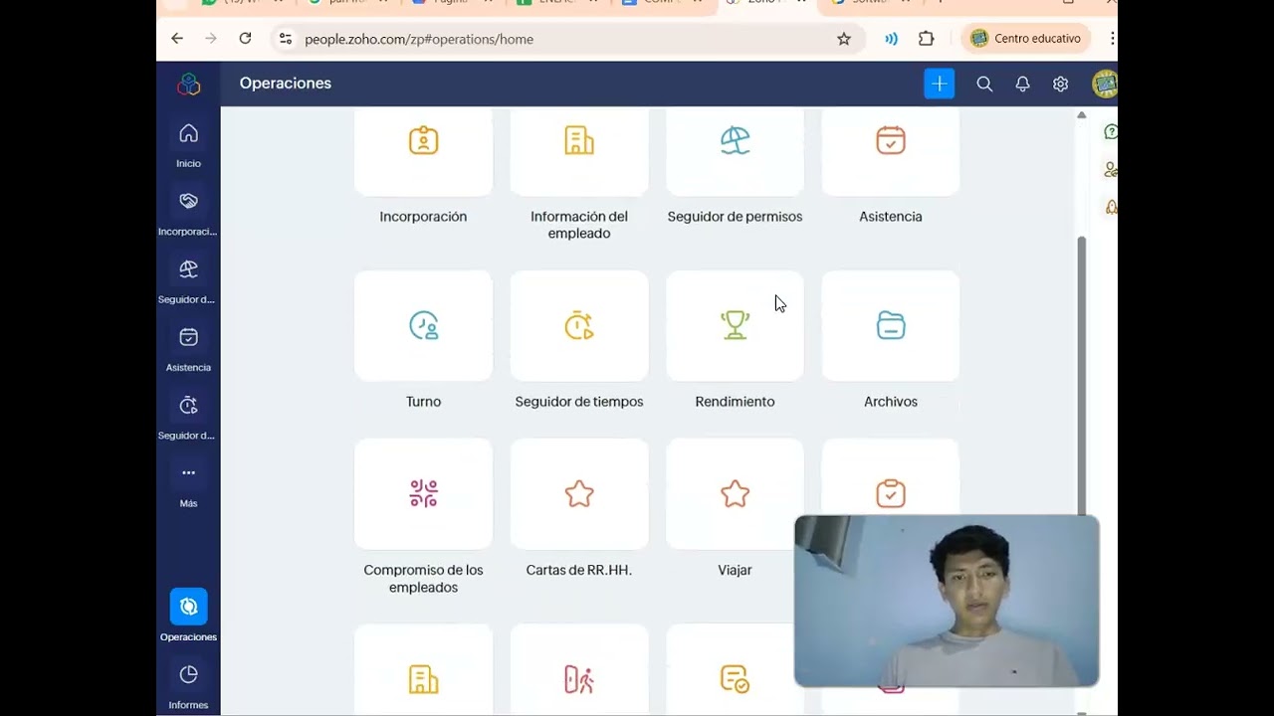
Task: Open the Asistencia module card
Action: [x=891, y=152]
